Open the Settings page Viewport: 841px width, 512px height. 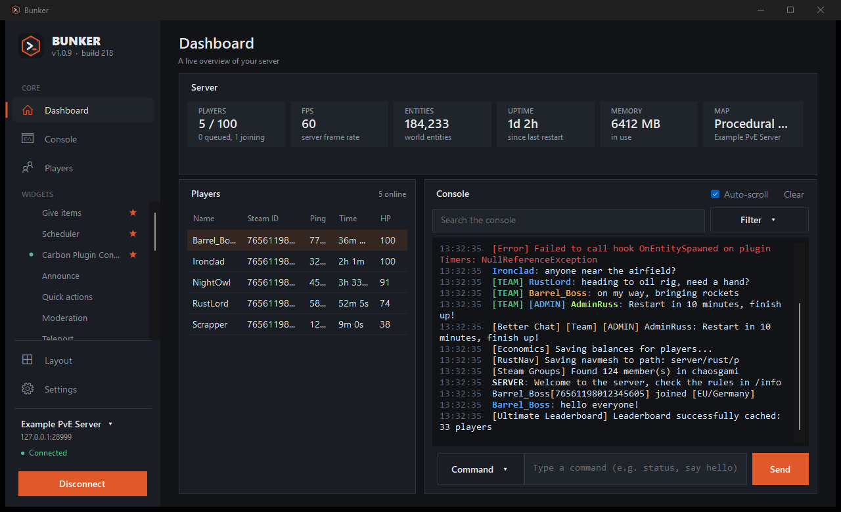[83, 389]
